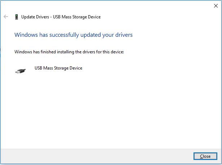Click the 'Update Drivers - USB Mass Storage Device' title
Screen dimensions: 222x165
coord(61,17)
